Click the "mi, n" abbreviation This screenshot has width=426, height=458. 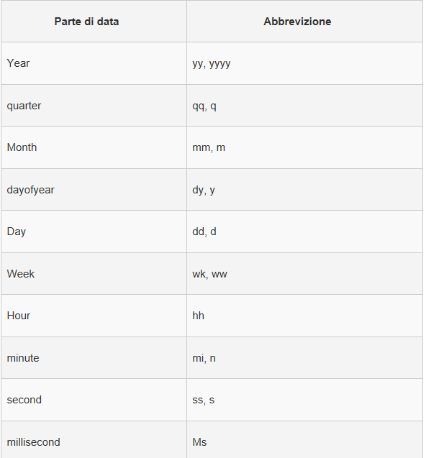[x=204, y=358]
